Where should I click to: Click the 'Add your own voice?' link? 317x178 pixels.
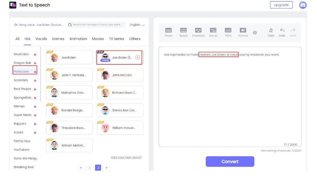click(126, 157)
